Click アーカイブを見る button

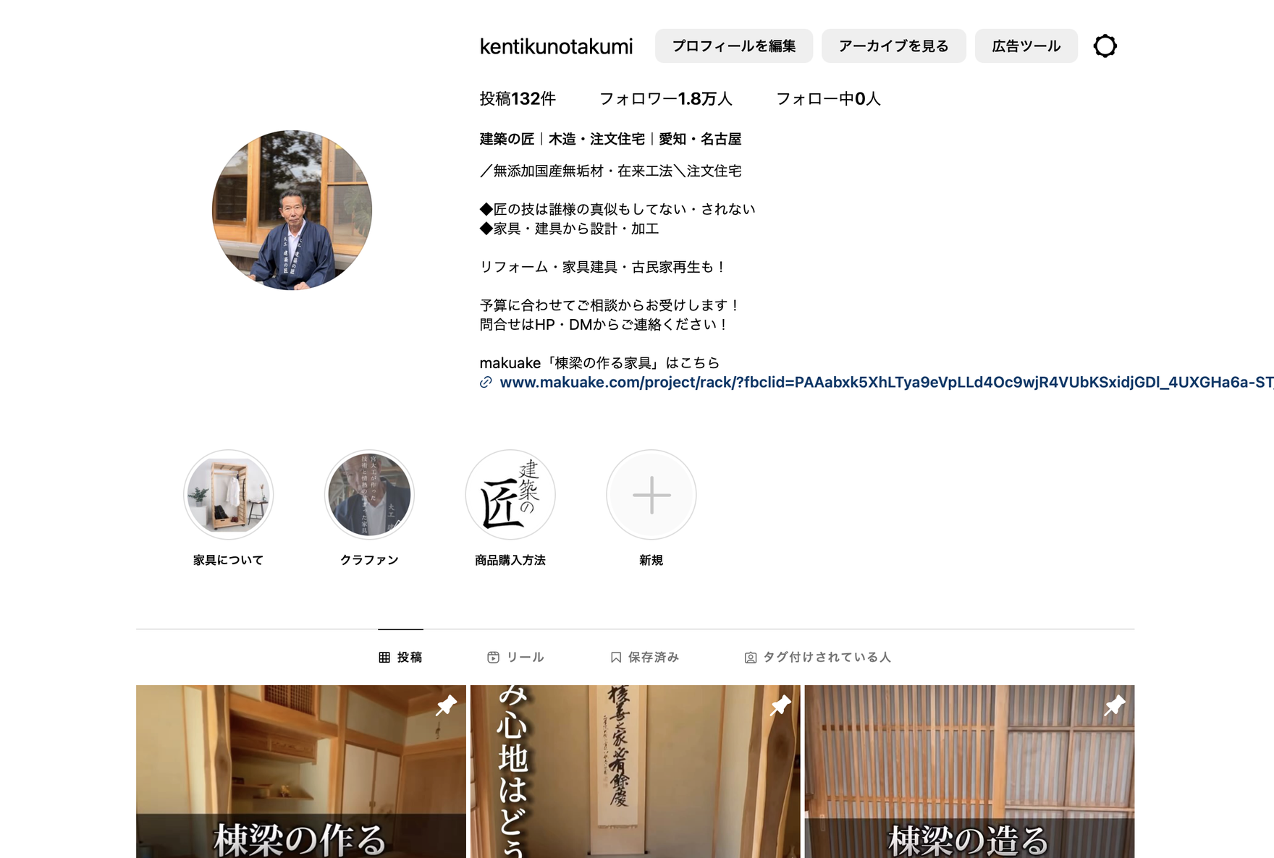(x=893, y=46)
